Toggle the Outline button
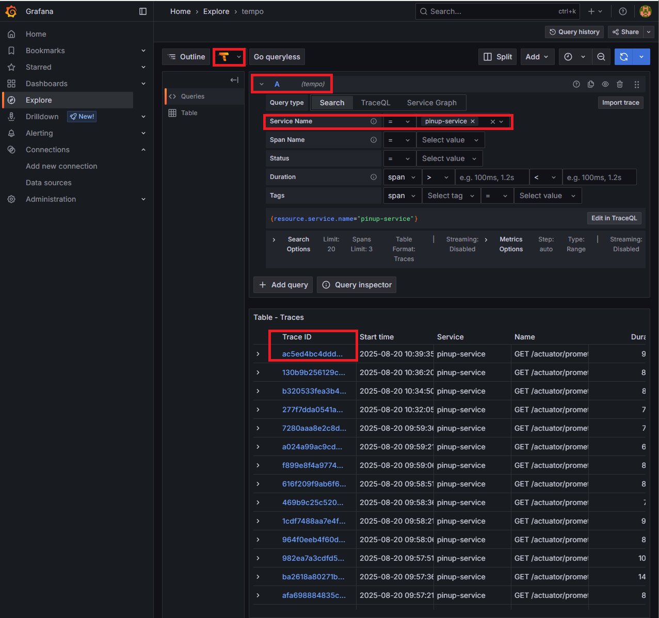The height and width of the screenshot is (618, 659). point(186,57)
